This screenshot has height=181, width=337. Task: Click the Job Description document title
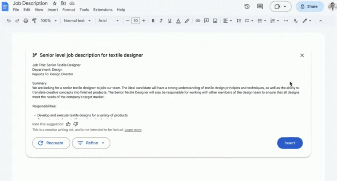click(30, 3)
